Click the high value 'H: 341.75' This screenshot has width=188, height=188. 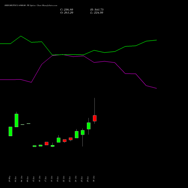97,10
